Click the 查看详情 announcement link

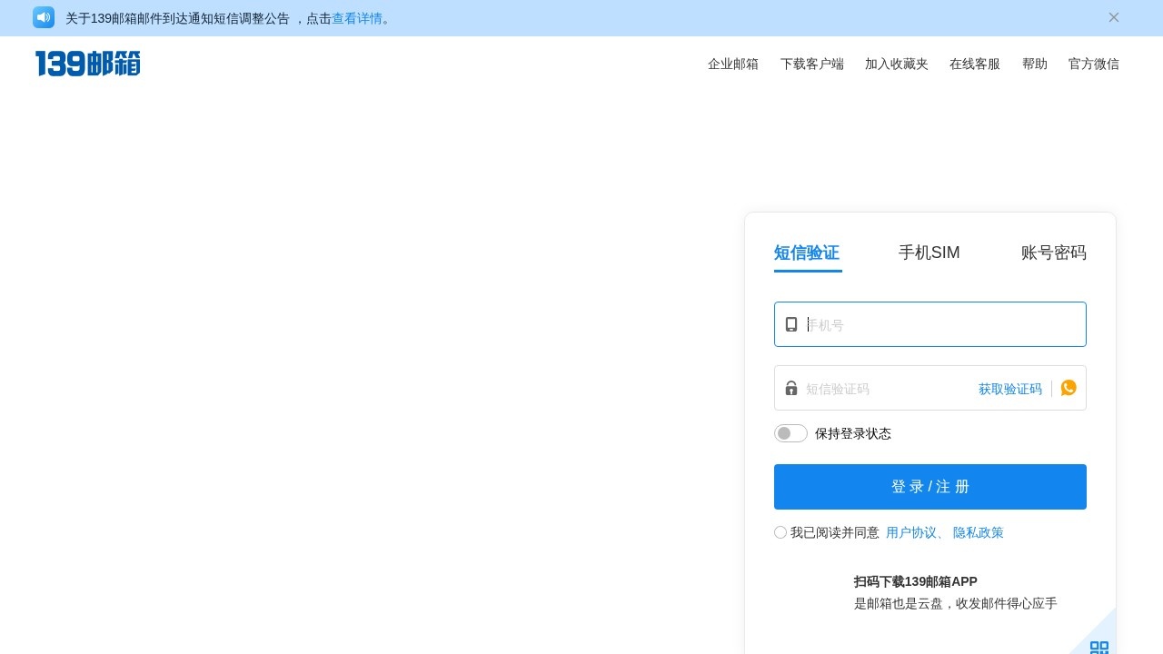[359, 18]
